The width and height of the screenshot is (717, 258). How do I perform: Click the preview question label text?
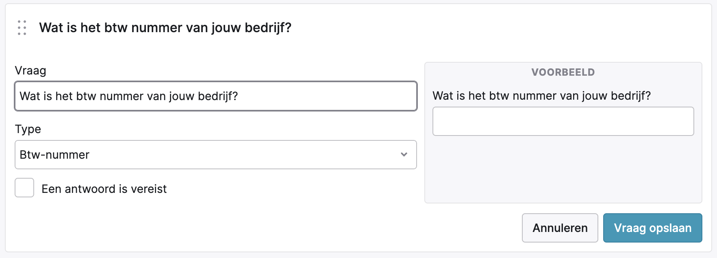tap(541, 96)
